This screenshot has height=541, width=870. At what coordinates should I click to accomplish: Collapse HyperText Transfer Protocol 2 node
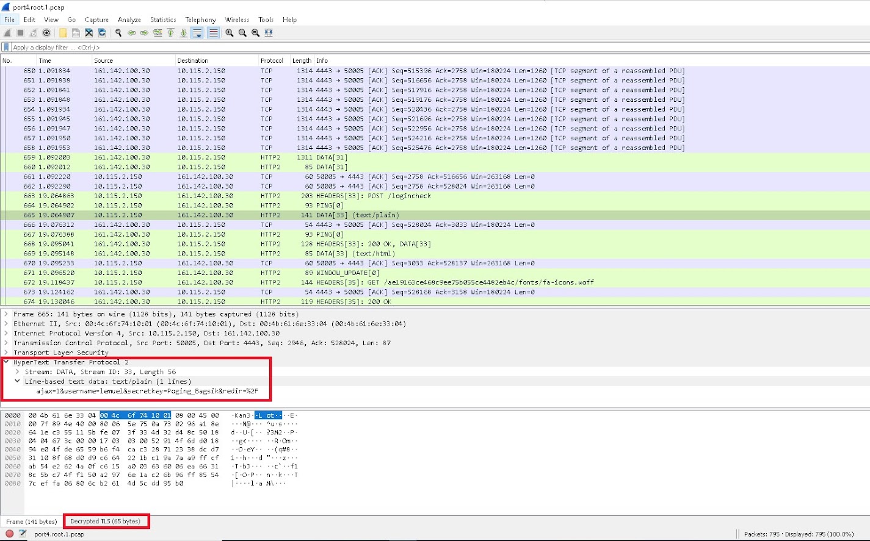pos(6,362)
